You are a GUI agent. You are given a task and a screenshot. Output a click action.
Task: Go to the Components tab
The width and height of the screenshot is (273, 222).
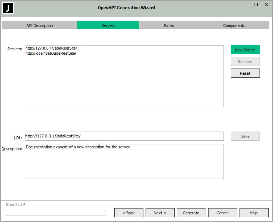point(234,26)
